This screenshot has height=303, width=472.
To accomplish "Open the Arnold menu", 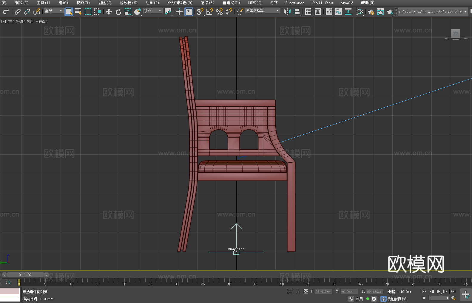I will click(347, 3).
